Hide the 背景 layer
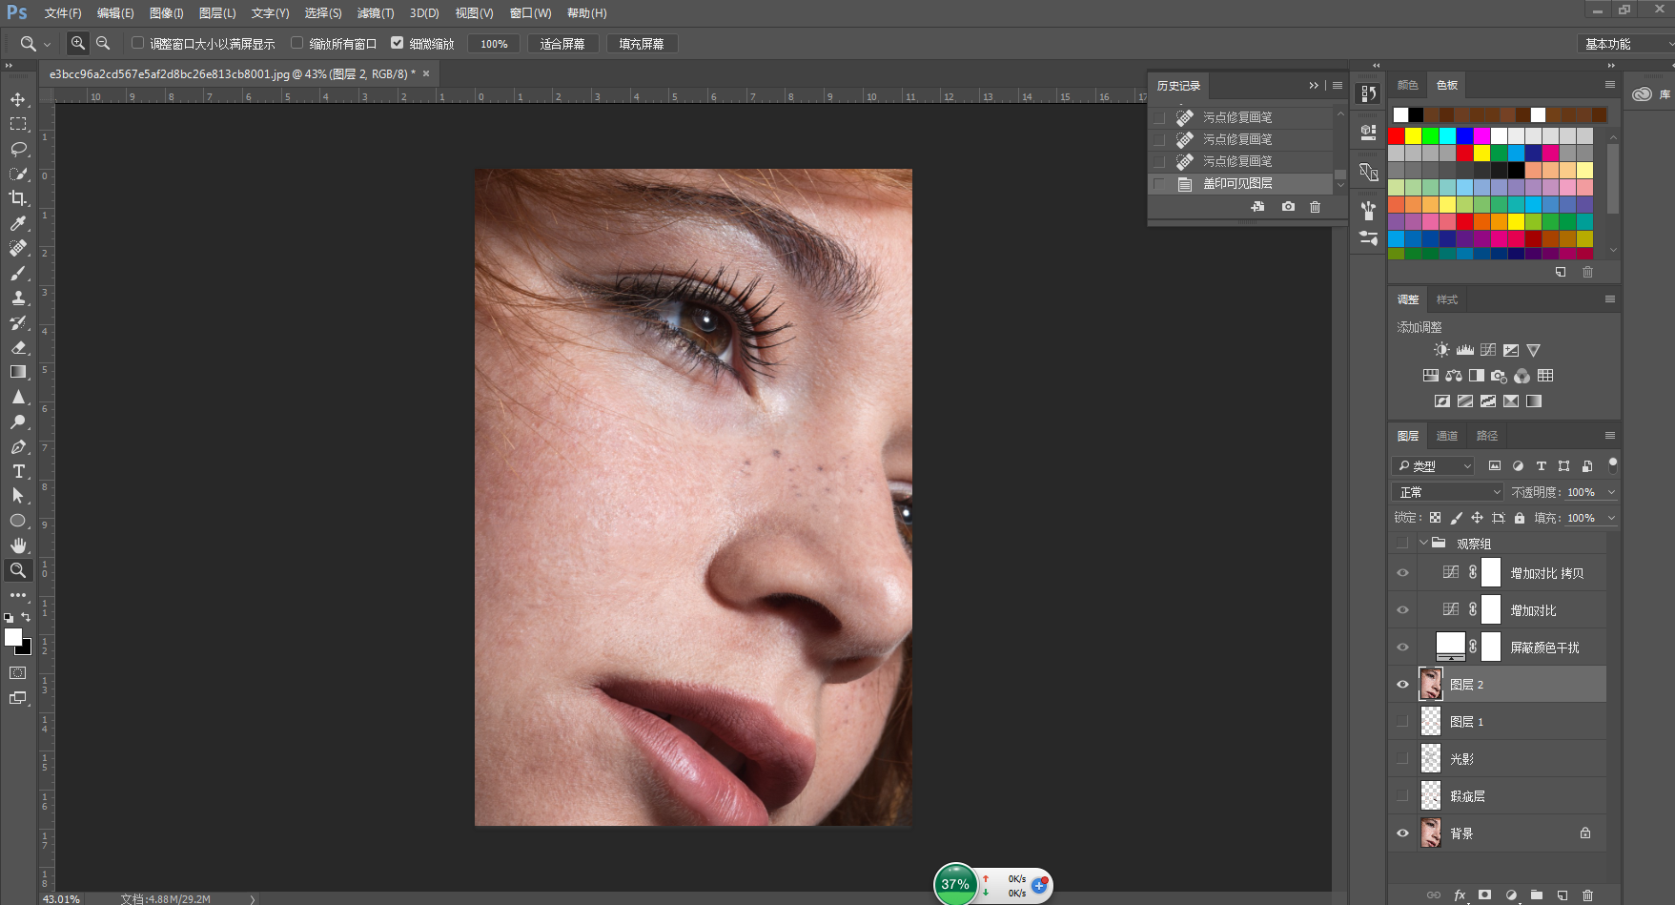The image size is (1675, 905). 1402,833
